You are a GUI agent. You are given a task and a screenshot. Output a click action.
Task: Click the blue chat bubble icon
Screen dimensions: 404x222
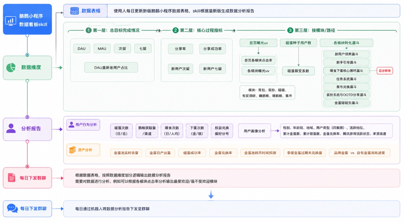[x=12, y=208]
